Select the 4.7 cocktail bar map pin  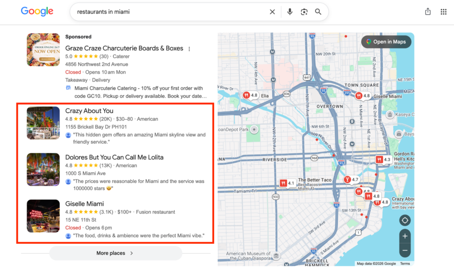coord(351,180)
